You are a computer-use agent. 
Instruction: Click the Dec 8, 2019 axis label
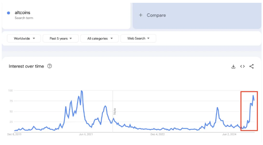click(14, 134)
